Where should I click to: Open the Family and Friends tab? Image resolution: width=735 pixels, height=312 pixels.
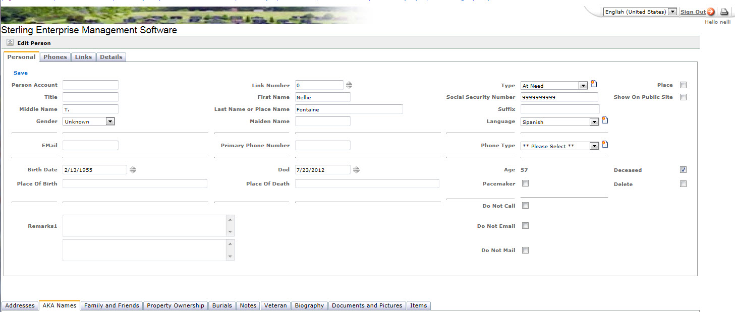click(111, 305)
